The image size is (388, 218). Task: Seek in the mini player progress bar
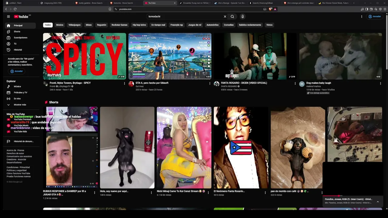[x=353, y=196]
